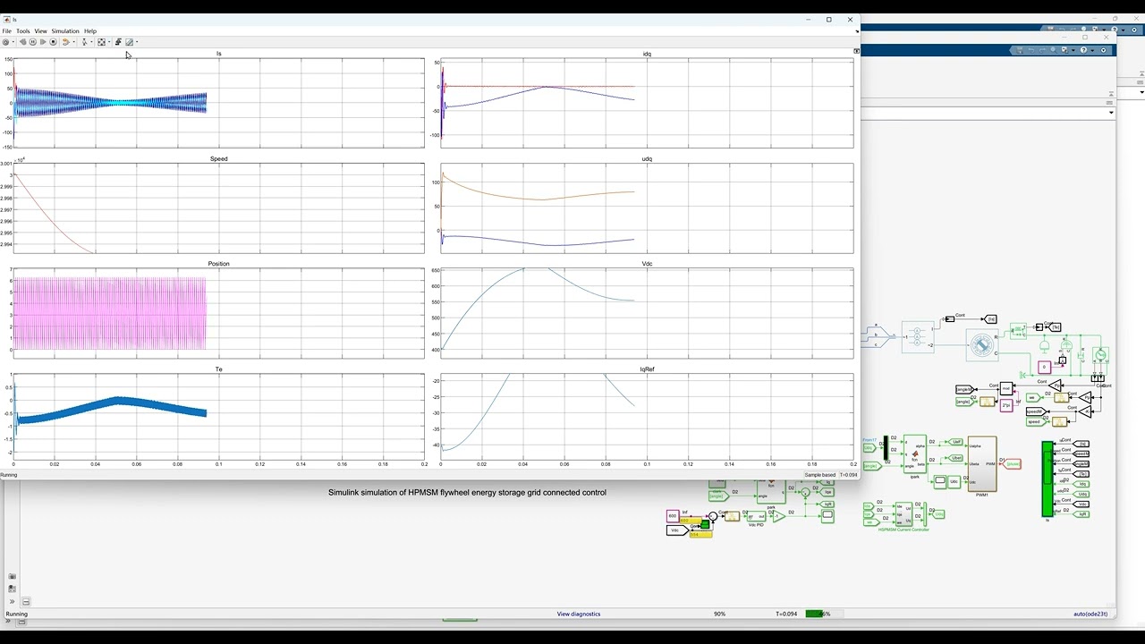Expand the scale axes dropdown arrow

click(x=109, y=42)
